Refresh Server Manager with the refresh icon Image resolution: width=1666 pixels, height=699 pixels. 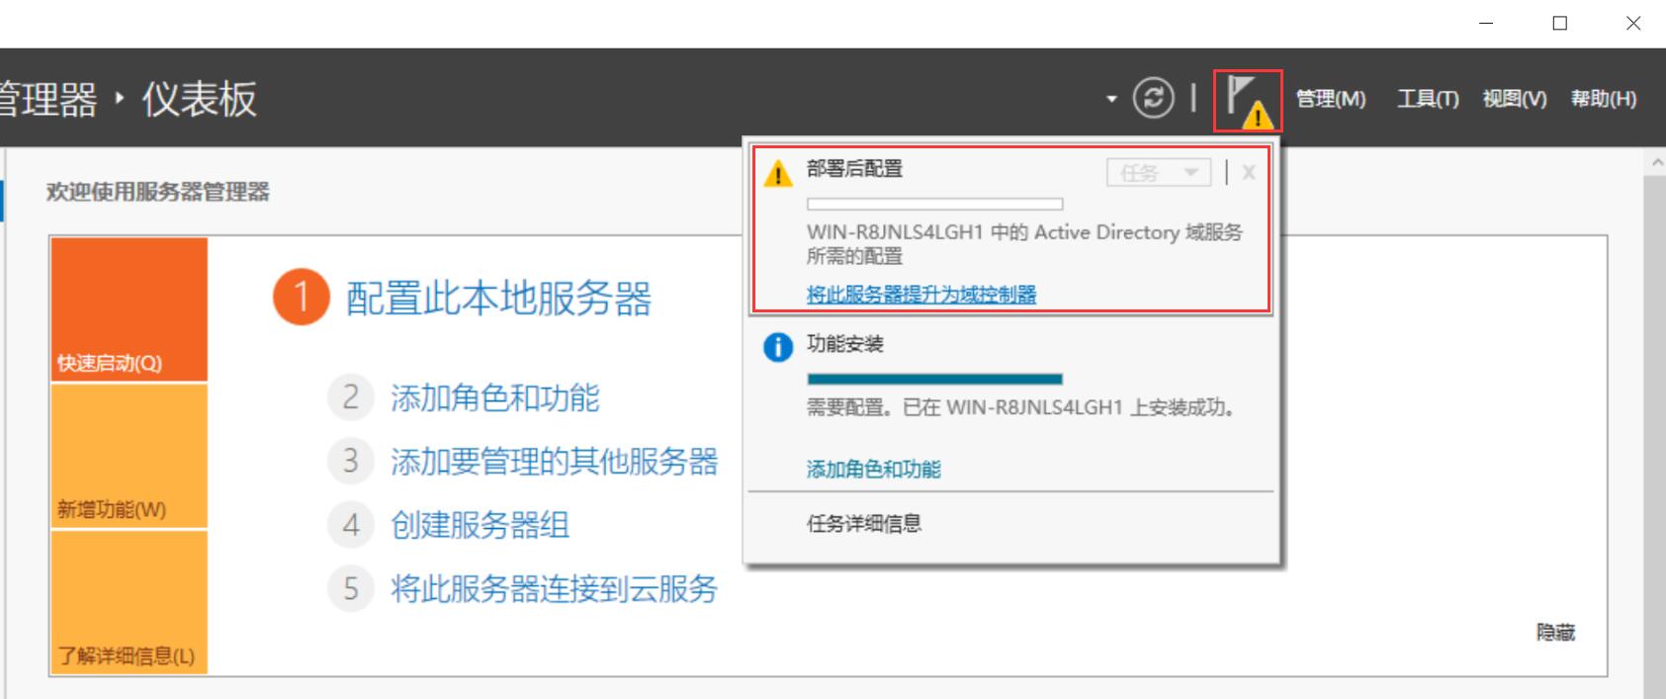coord(1154,99)
